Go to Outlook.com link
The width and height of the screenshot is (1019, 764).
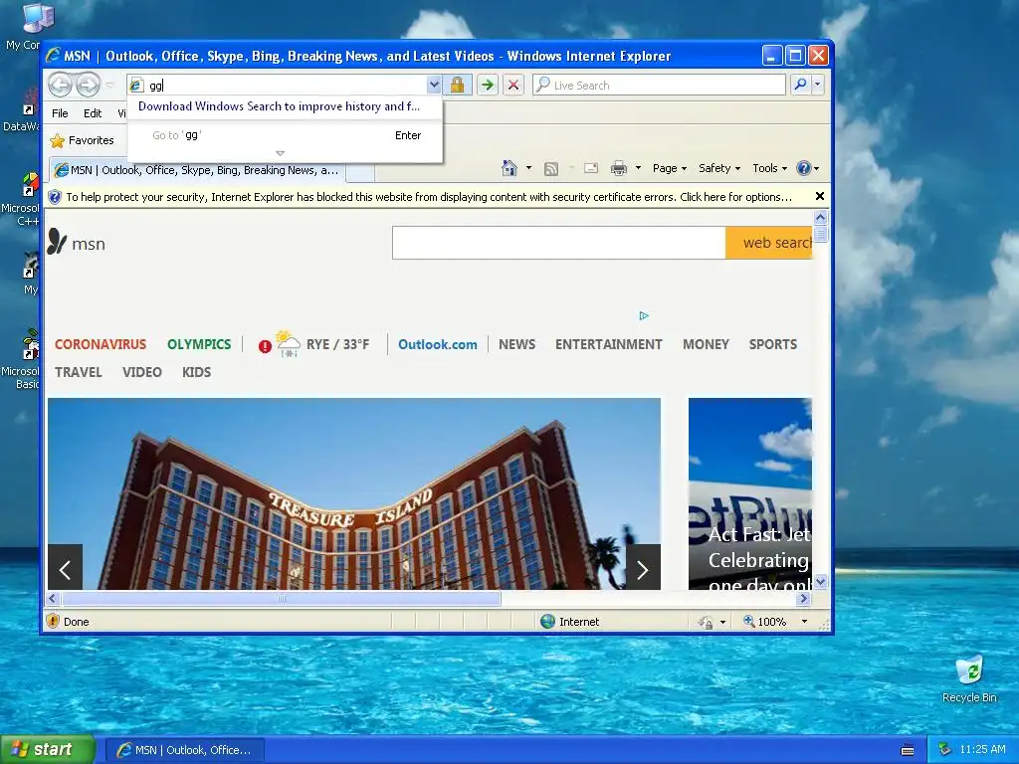point(438,344)
